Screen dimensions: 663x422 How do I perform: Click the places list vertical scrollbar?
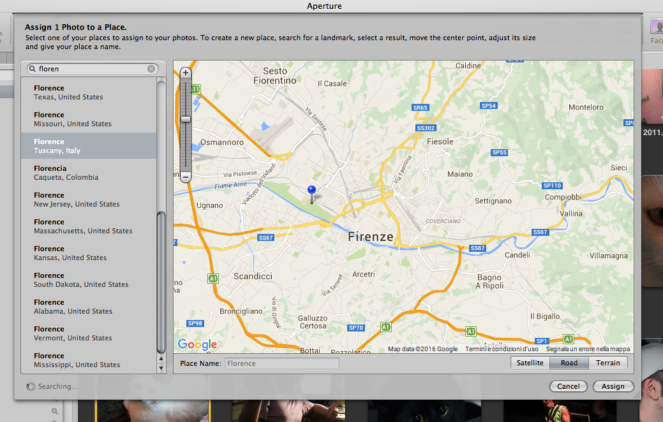click(x=161, y=282)
